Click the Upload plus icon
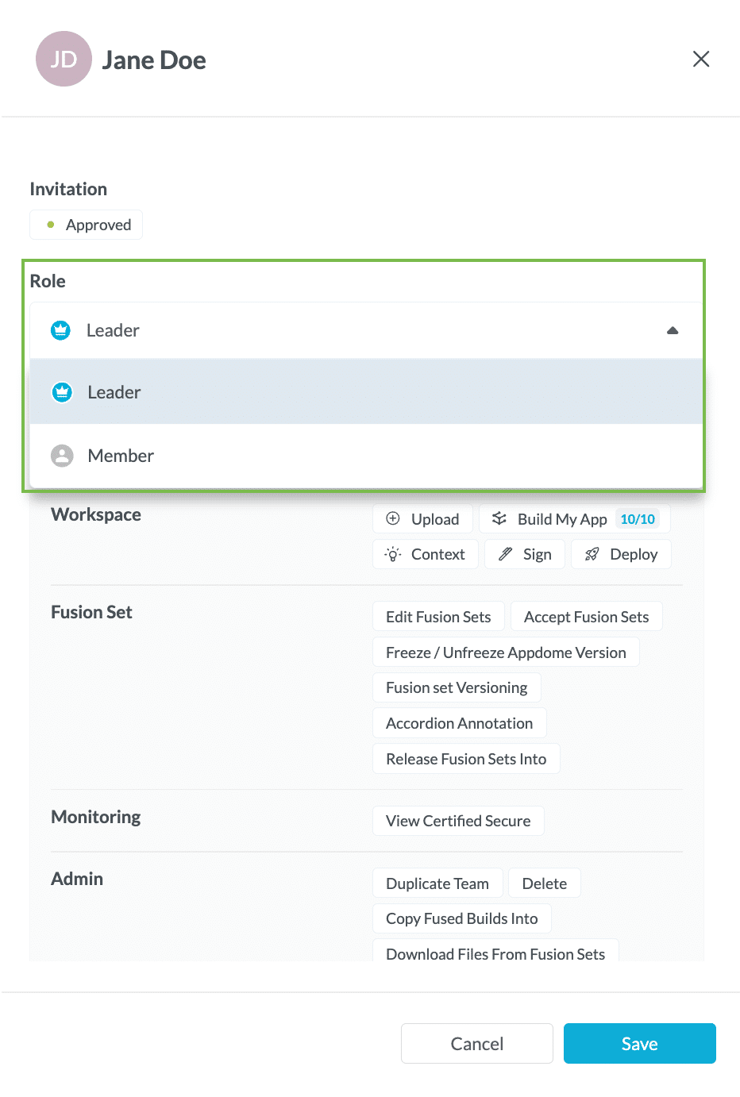The height and width of the screenshot is (1097, 740). pos(392,519)
